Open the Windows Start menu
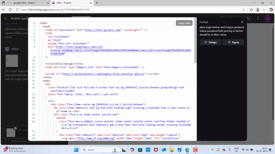 [x=76, y=150]
